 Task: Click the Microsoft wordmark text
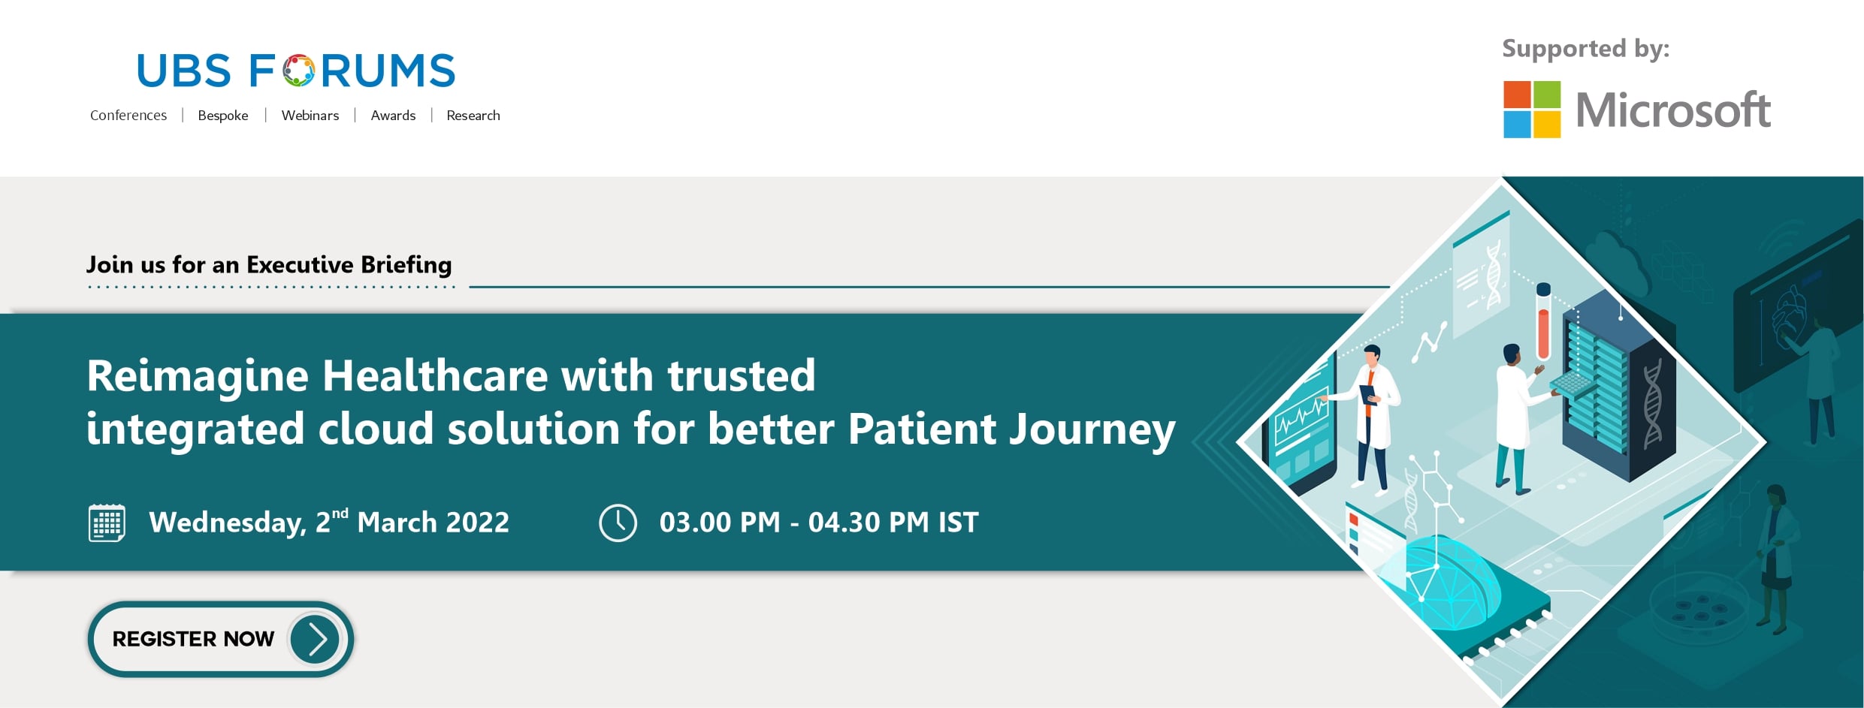point(1673,110)
